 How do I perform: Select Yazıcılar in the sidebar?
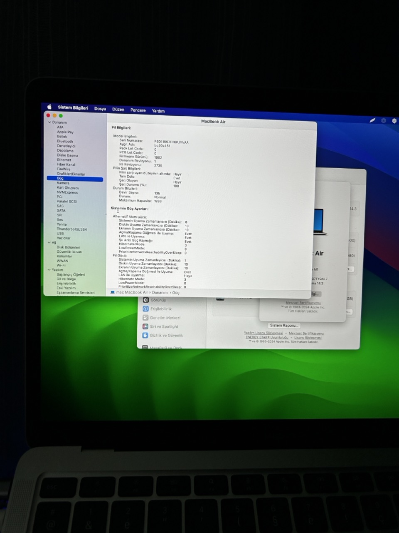(64, 238)
